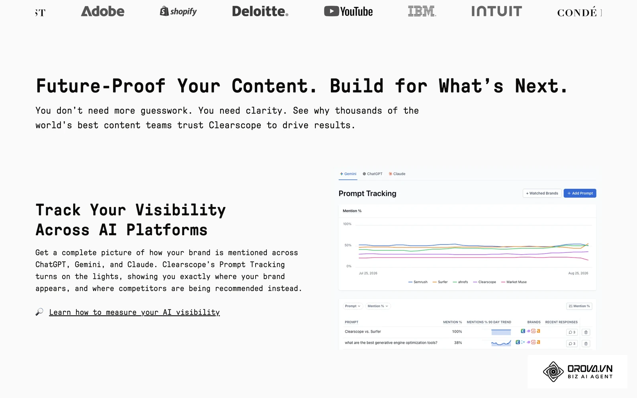This screenshot has width=637, height=398.
Task: Delete the generative engine optimization tools prompt
Action: [x=586, y=343]
